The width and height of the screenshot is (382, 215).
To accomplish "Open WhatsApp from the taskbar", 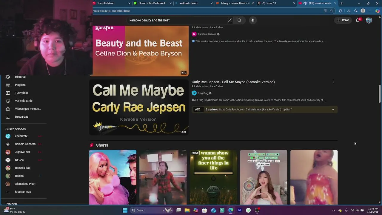I will (x=248, y=210).
